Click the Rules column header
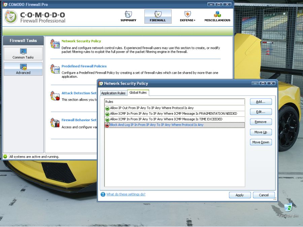Screen dimensions: 303x227 pos(174,102)
